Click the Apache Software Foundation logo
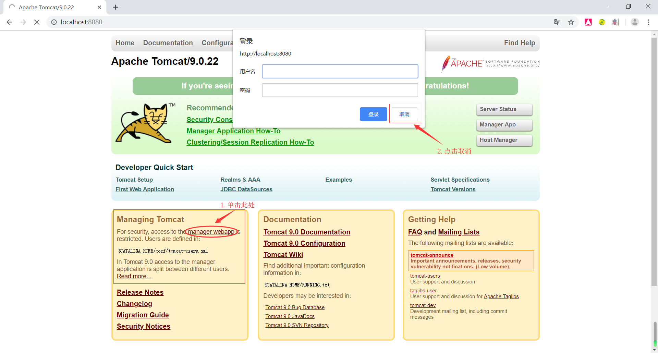This screenshot has width=658, height=353. coord(490,63)
